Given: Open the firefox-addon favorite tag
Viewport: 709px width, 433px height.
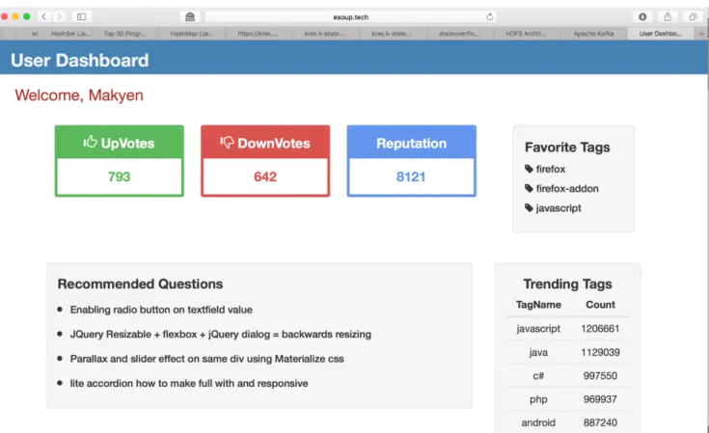Looking at the screenshot, I should coord(567,188).
